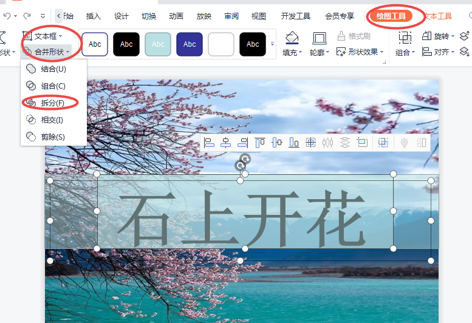
Task: Click the Undo arrow icon
Action: (x=7, y=16)
